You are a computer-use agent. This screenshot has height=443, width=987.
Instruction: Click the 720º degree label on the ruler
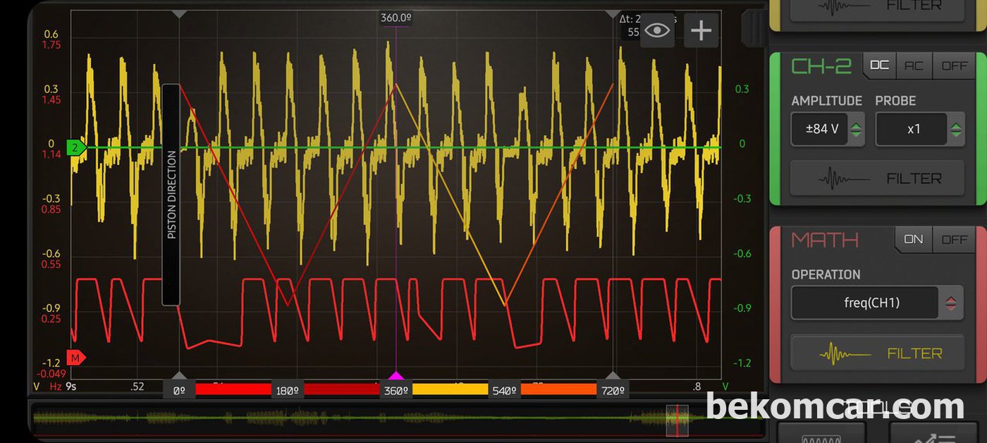pos(613,390)
